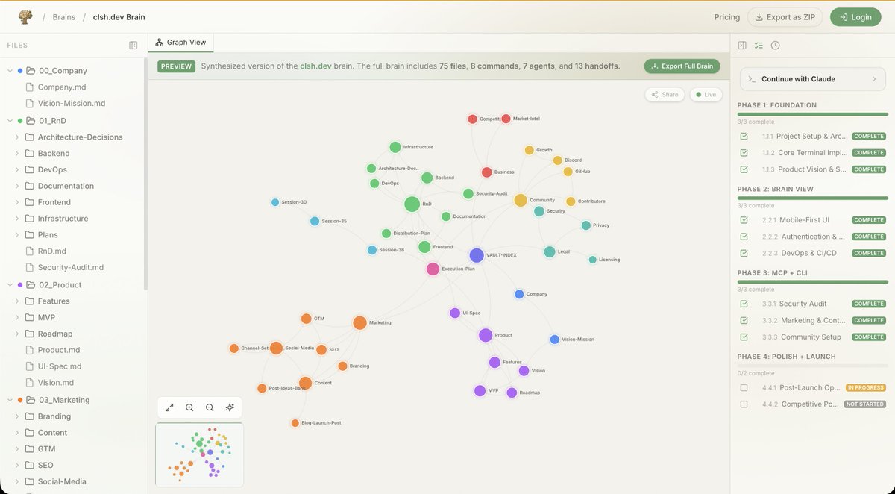Image resolution: width=895 pixels, height=494 pixels.
Task: Expand the Roadmap folder
Action: point(16,334)
